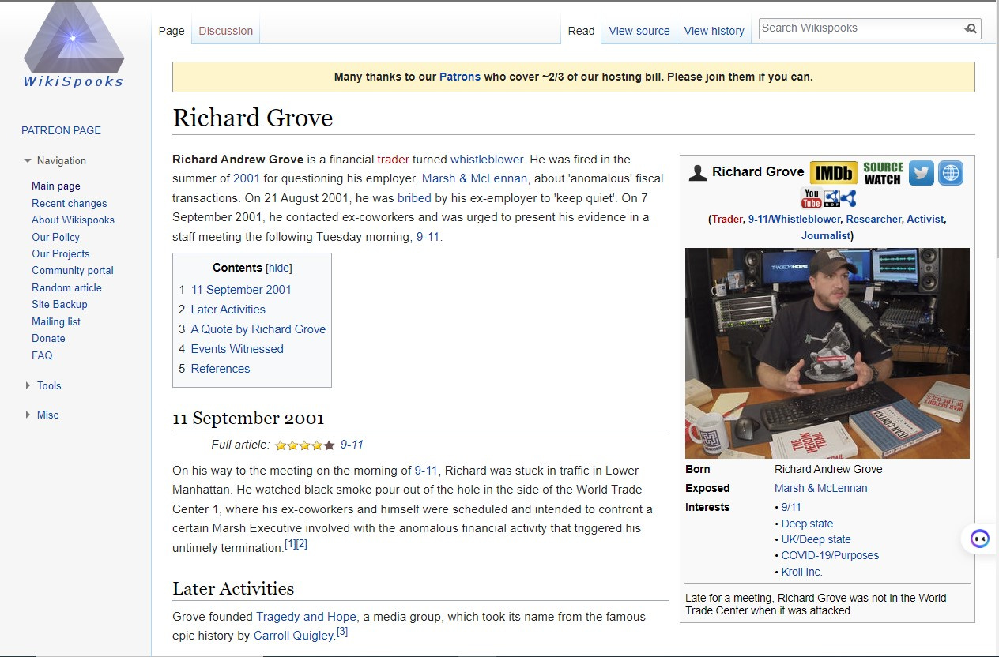Open the trader link in intro
This screenshot has height=657, width=999.
click(393, 160)
